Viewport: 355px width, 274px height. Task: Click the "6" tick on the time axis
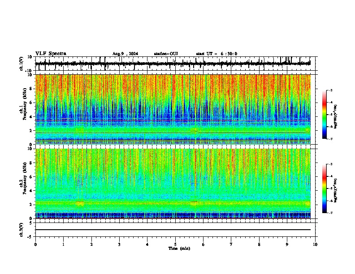pos(203,244)
